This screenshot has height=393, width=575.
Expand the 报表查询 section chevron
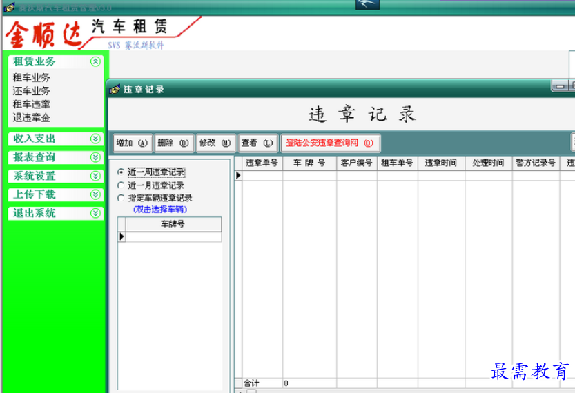[x=95, y=157]
